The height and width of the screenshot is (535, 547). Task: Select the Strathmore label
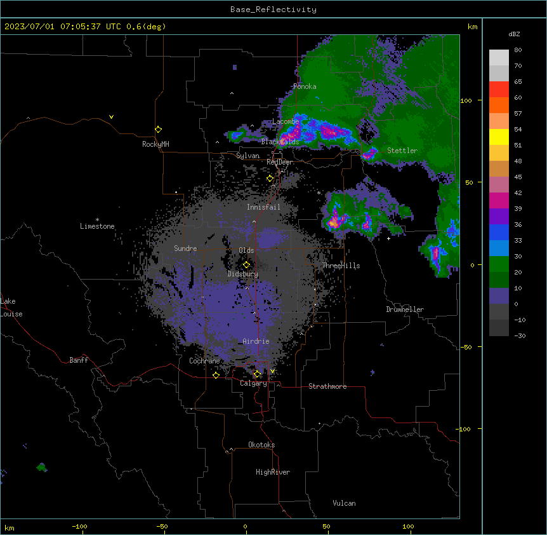point(327,386)
